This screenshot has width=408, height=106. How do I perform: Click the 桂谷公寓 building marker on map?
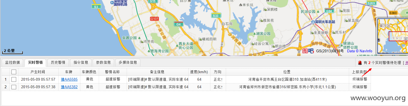[252, 43]
